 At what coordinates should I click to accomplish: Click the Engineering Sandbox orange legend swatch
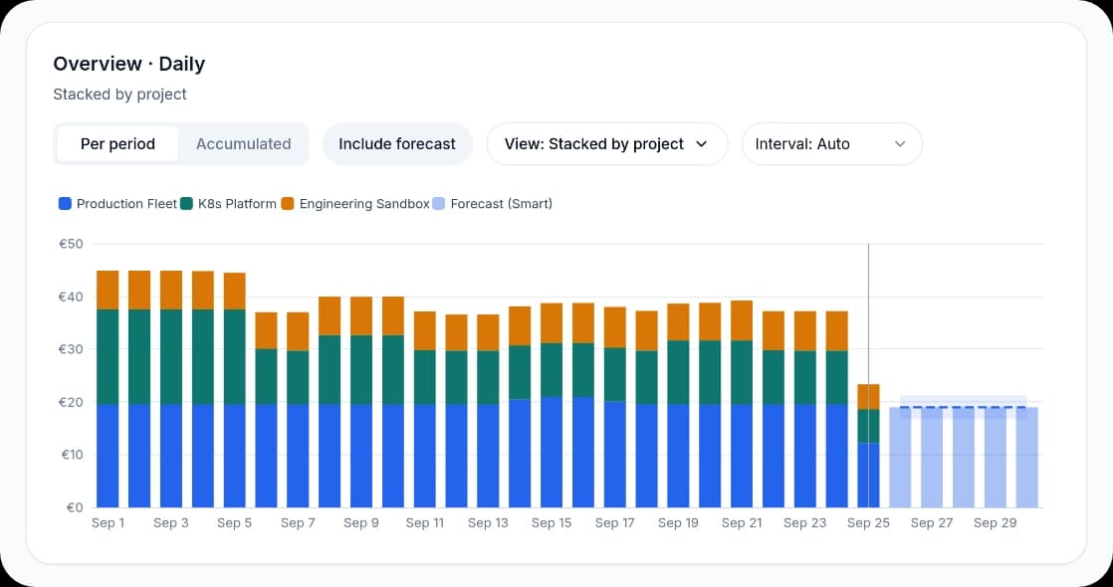point(288,204)
